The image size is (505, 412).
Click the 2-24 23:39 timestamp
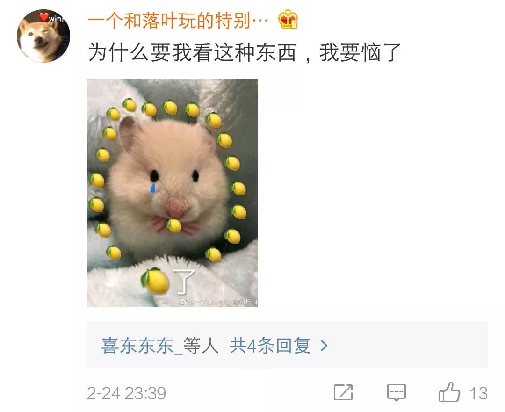point(127,393)
